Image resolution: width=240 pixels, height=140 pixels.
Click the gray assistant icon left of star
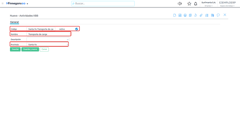[180, 3]
